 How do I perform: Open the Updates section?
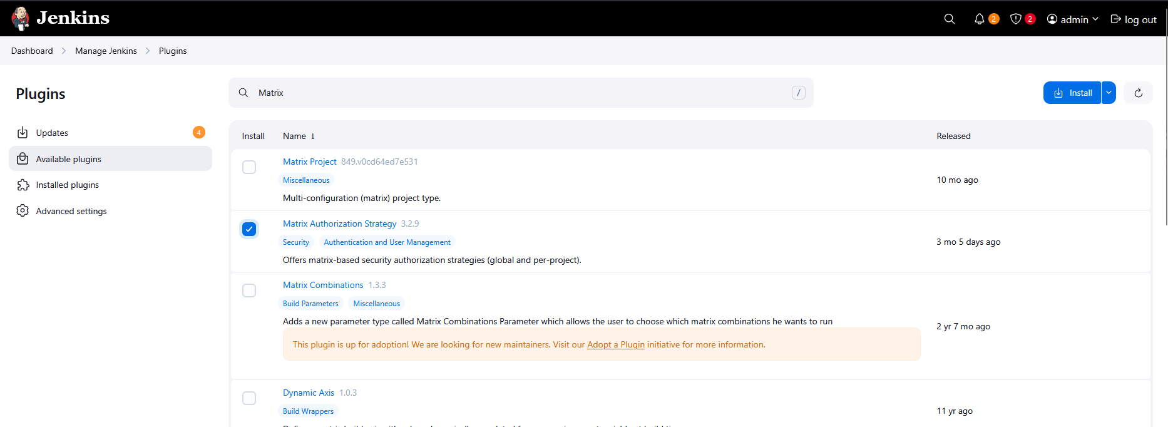[110, 133]
